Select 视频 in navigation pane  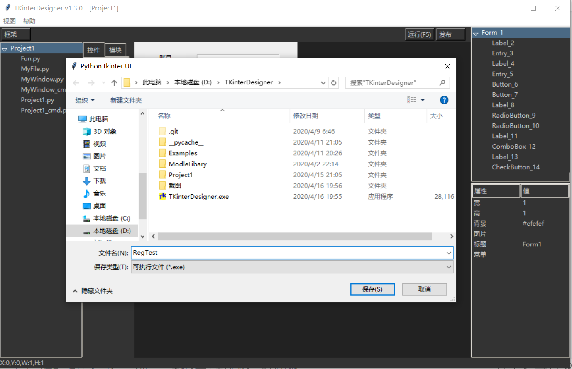[95, 144]
